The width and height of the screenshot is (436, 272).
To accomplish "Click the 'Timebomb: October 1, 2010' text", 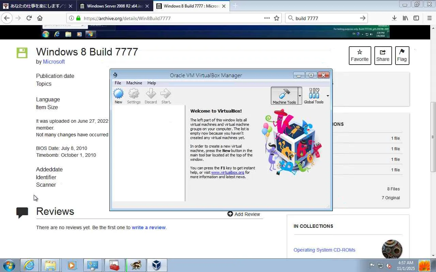I will [66, 155].
